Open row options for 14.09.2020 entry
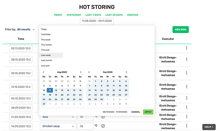The image size is (220, 131). click(187, 126)
